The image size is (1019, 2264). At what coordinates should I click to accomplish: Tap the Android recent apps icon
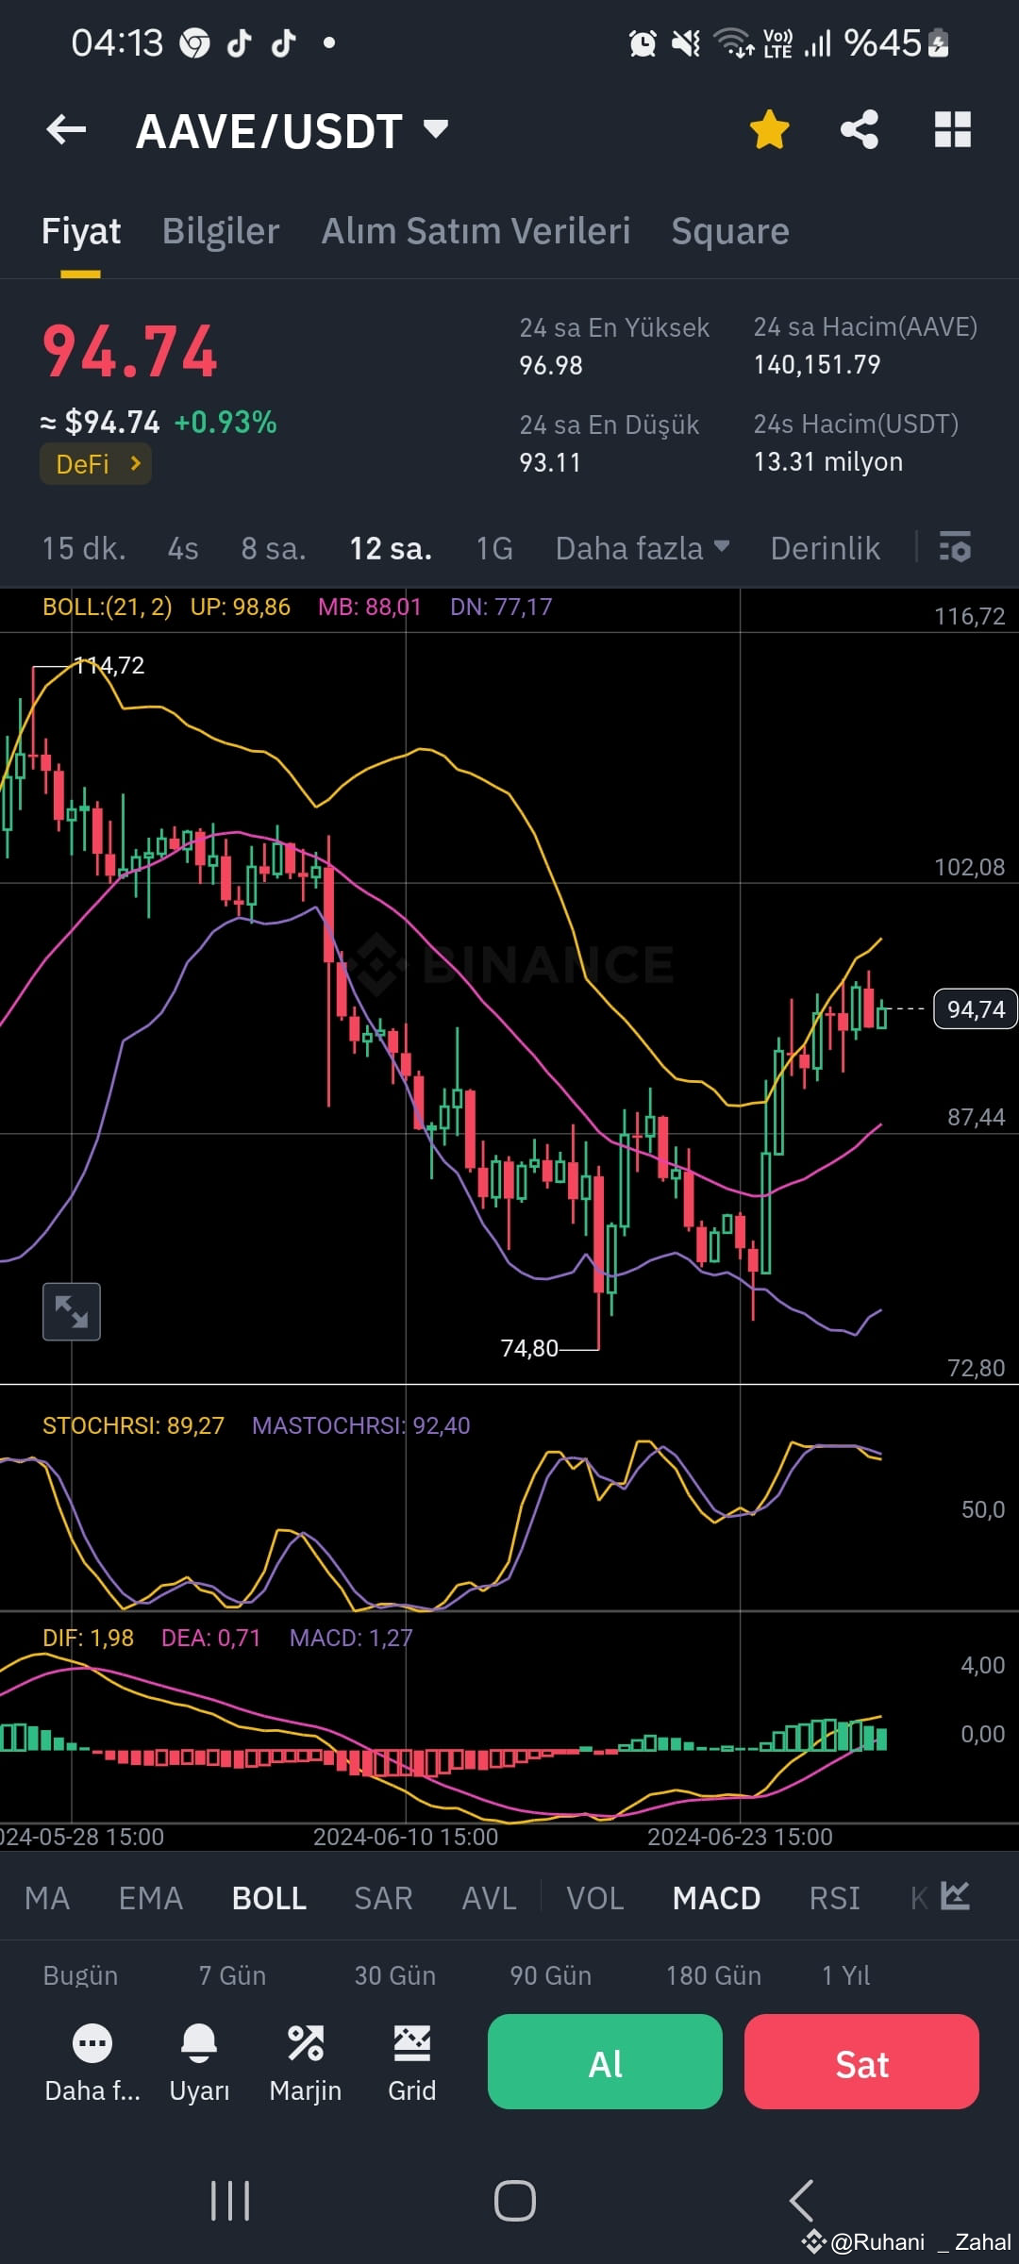[229, 2201]
